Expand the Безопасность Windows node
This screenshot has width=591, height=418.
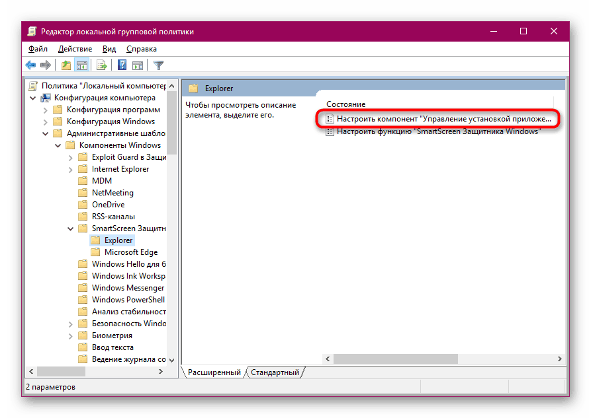(70, 324)
